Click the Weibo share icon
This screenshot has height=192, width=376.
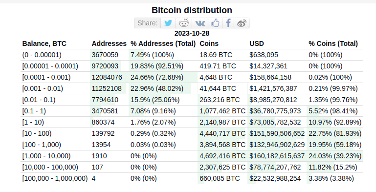(242, 23)
